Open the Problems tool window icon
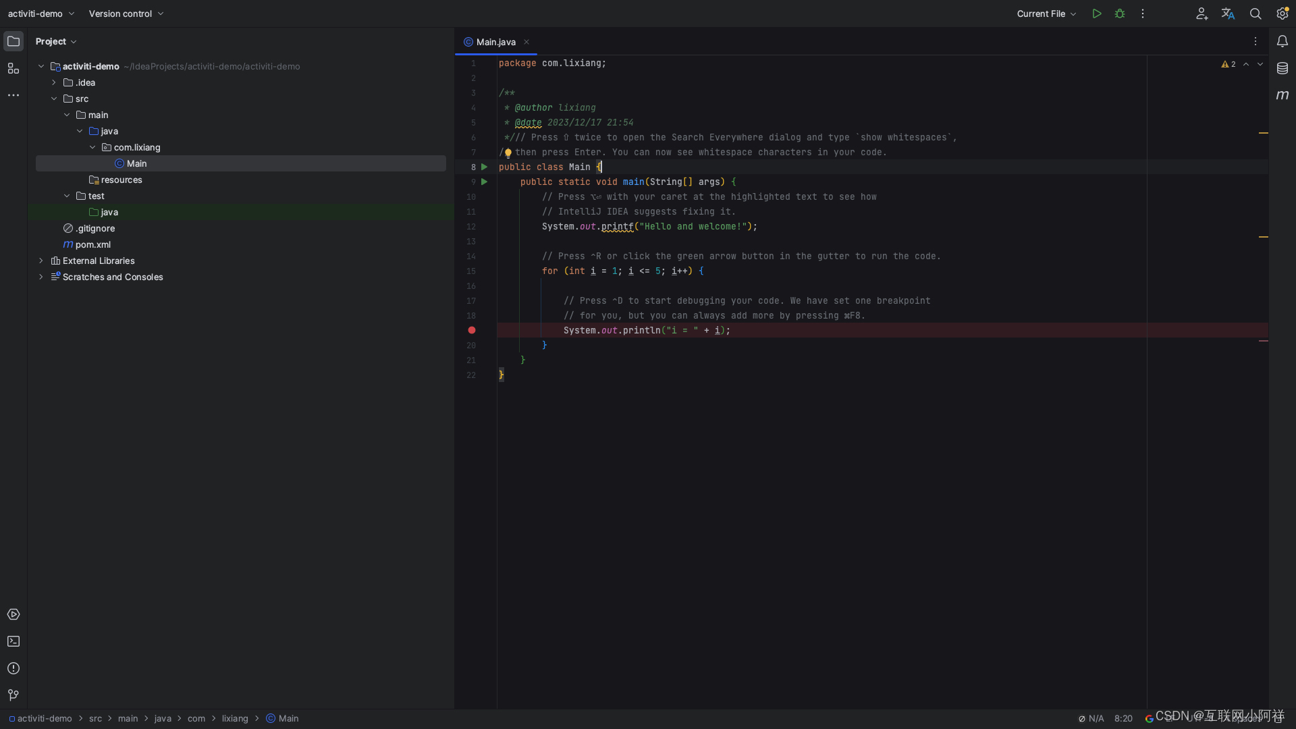1296x729 pixels. point(13,668)
